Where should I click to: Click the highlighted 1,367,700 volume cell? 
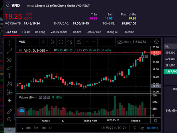[170, 72]
